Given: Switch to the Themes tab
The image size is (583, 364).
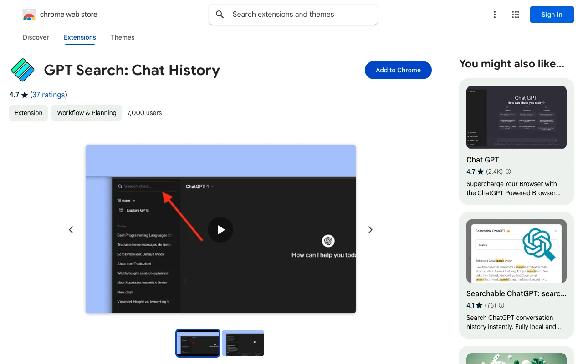Looking at the screenshot, I should 123,37.
